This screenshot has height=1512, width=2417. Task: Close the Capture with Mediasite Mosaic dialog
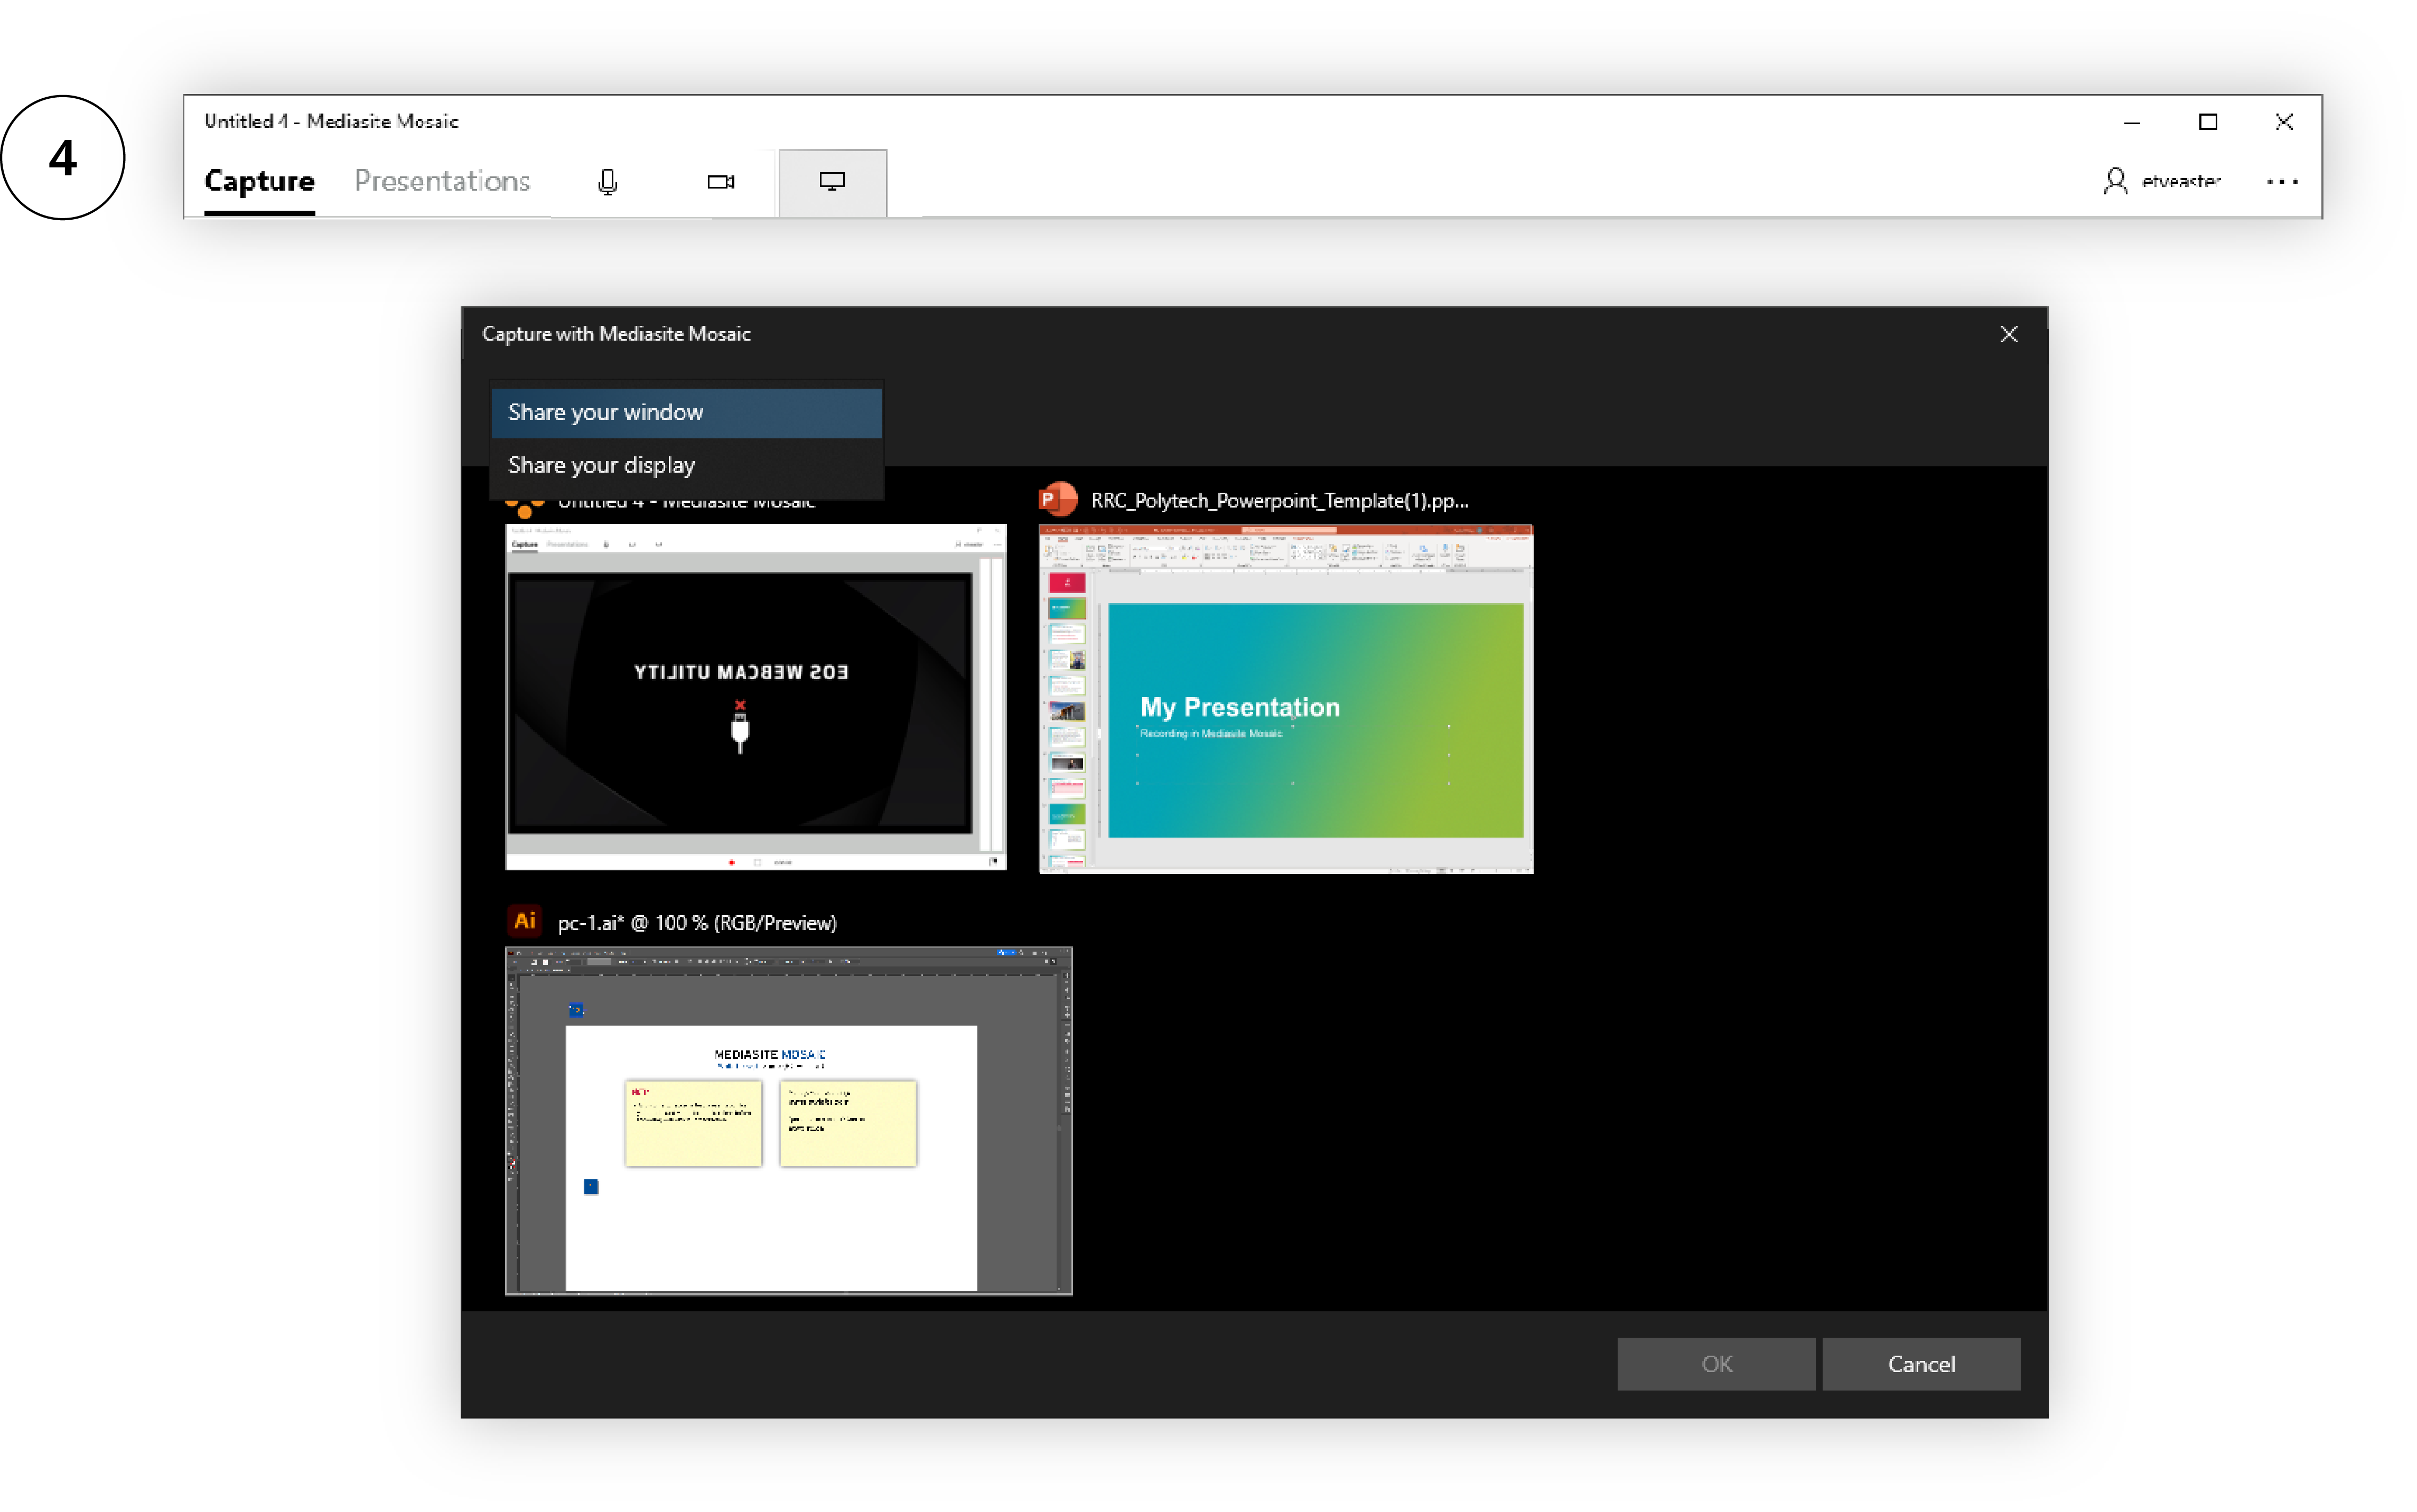pos(2008,334)
